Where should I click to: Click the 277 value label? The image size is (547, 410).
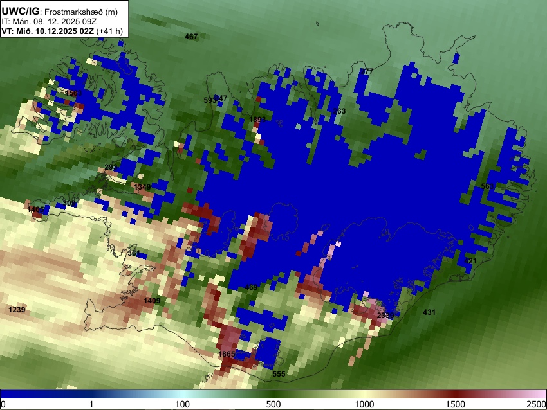(367, 71)
